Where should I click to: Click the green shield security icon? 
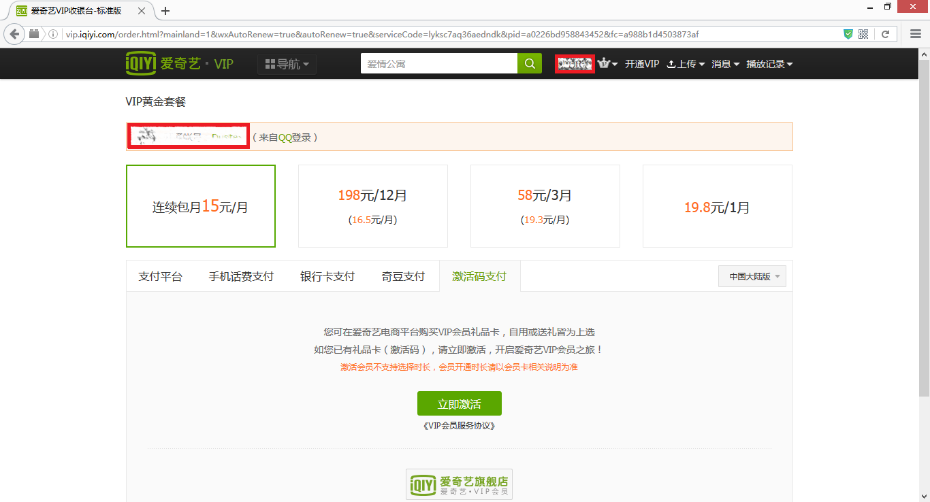(x=848, y=34)
